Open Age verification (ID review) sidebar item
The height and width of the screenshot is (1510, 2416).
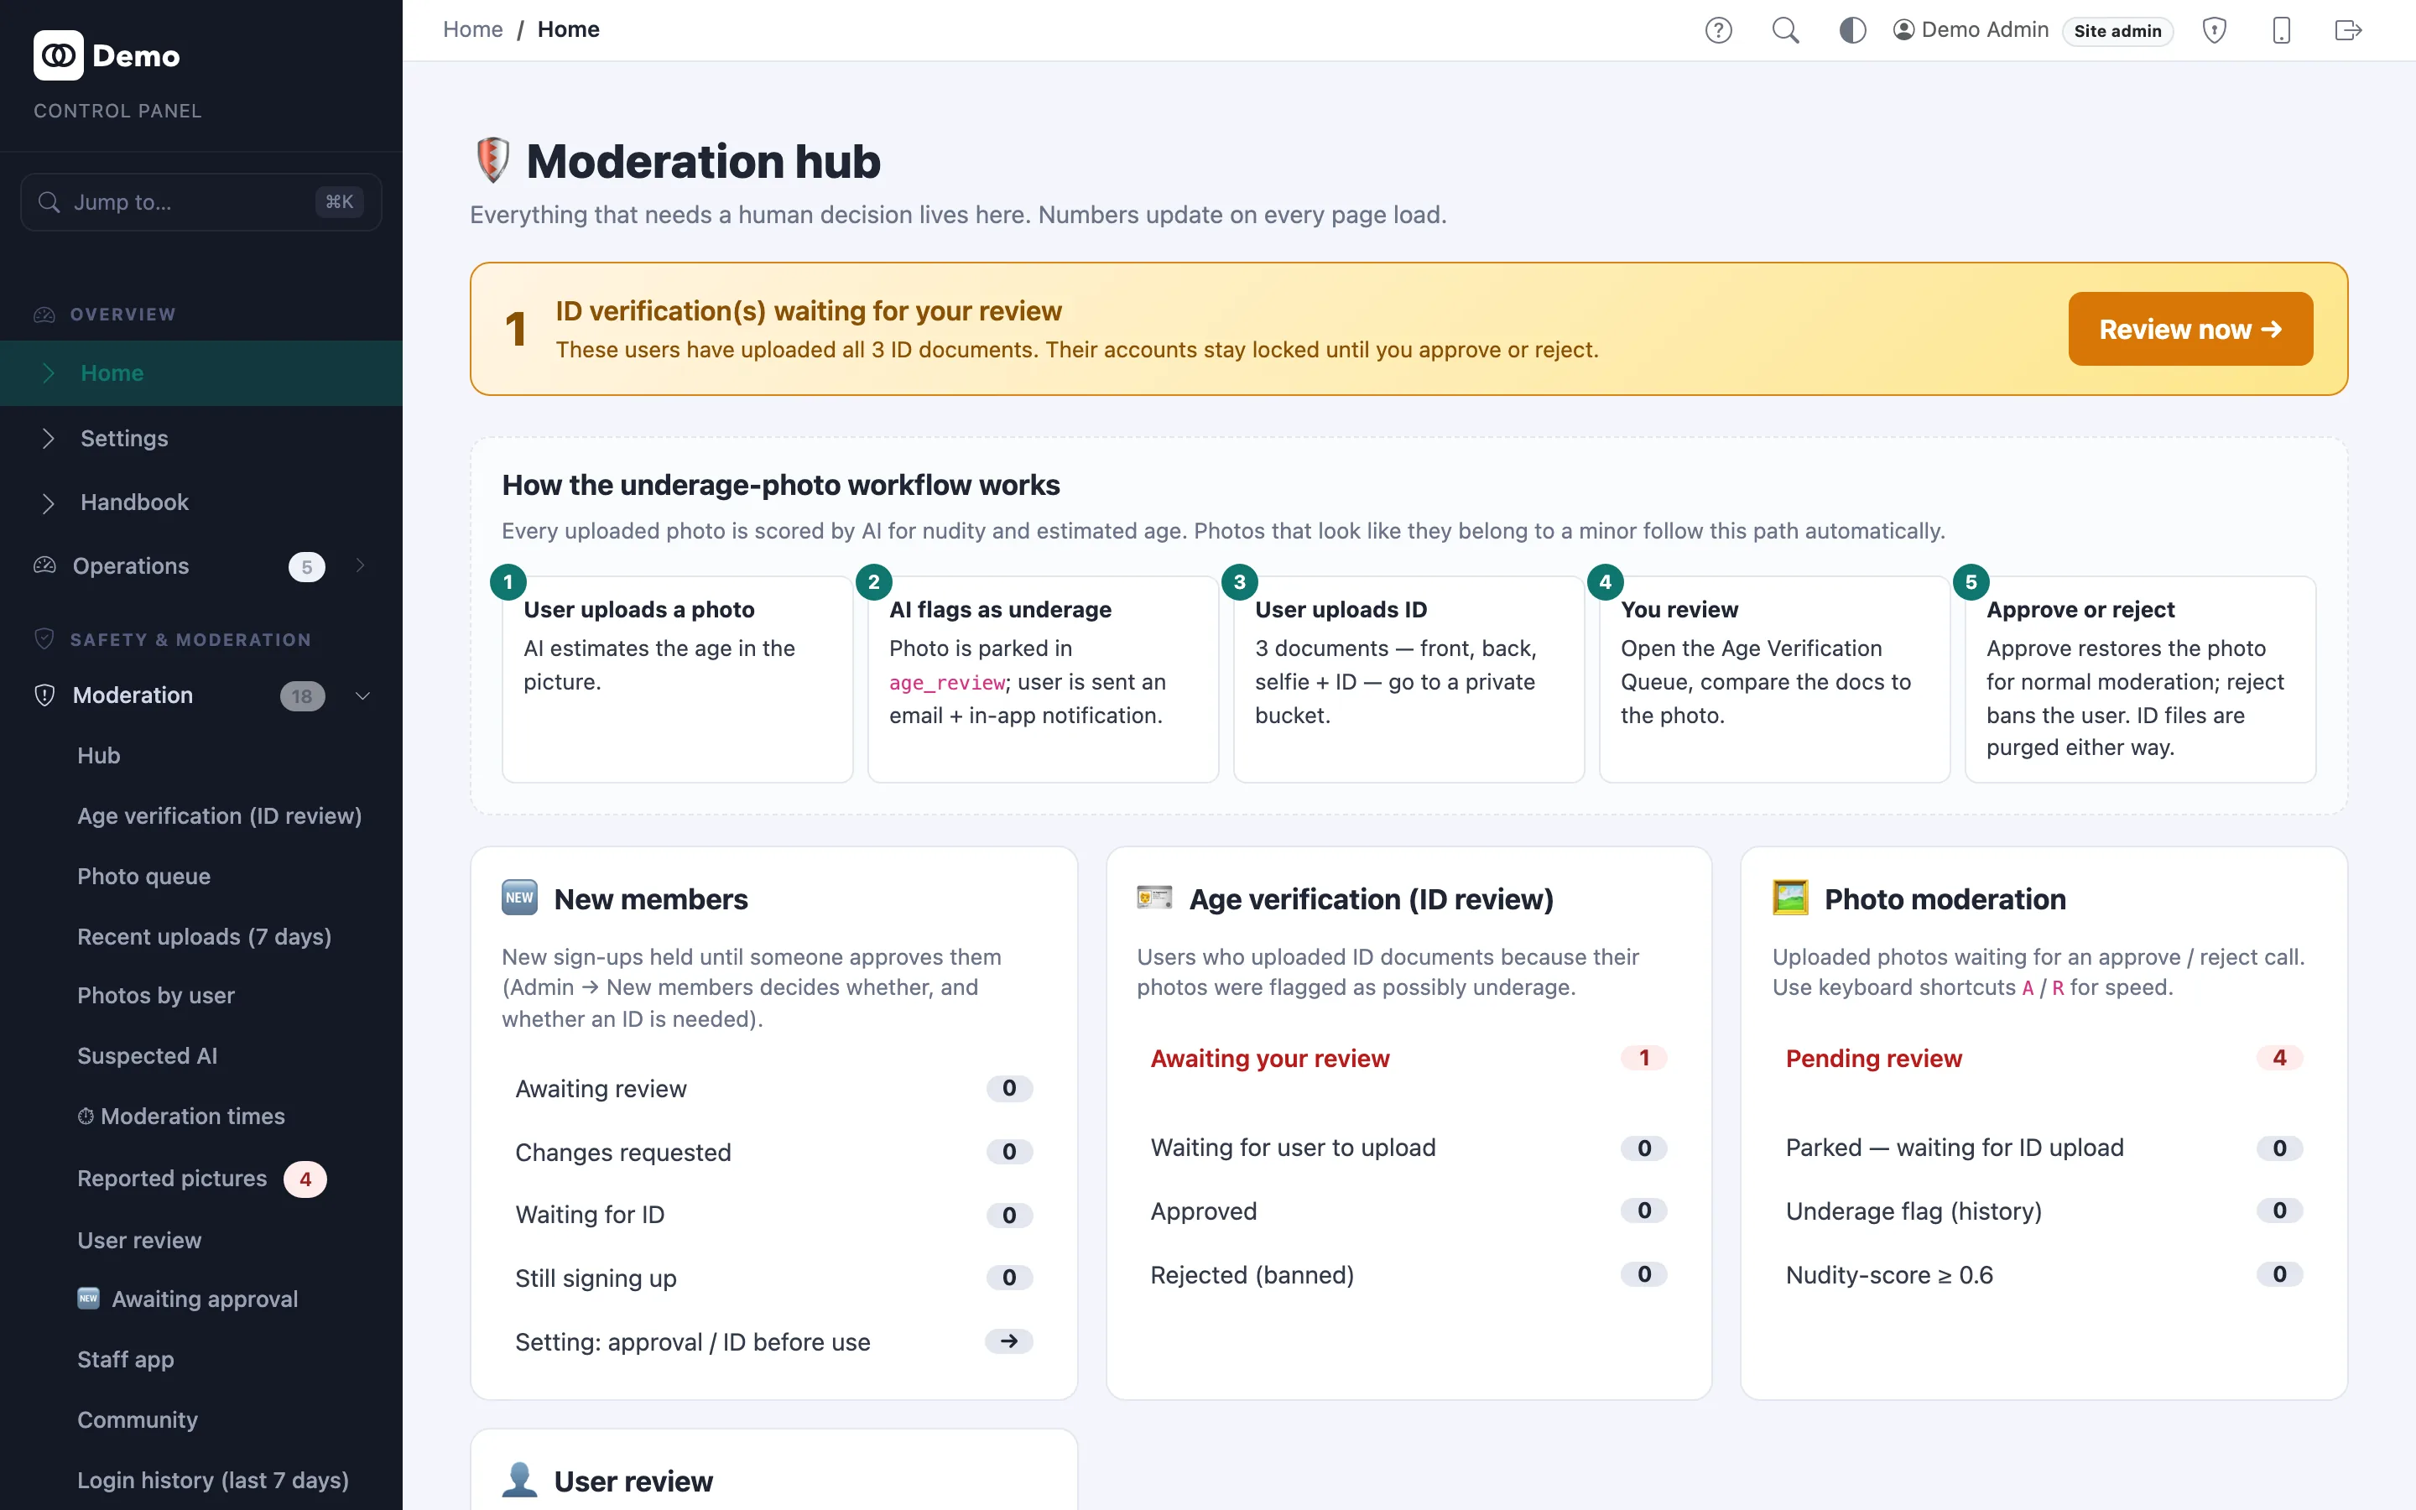coord(220,816)
